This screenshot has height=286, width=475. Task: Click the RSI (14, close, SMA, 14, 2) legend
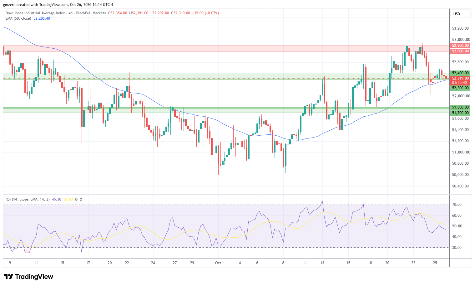point(28,199)
